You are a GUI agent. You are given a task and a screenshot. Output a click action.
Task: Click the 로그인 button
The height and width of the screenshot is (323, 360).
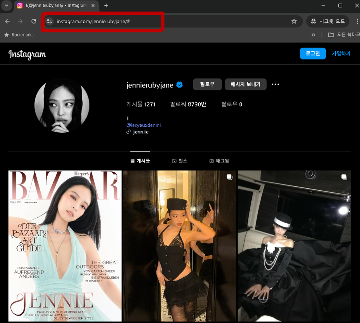[x=313, y=53]
